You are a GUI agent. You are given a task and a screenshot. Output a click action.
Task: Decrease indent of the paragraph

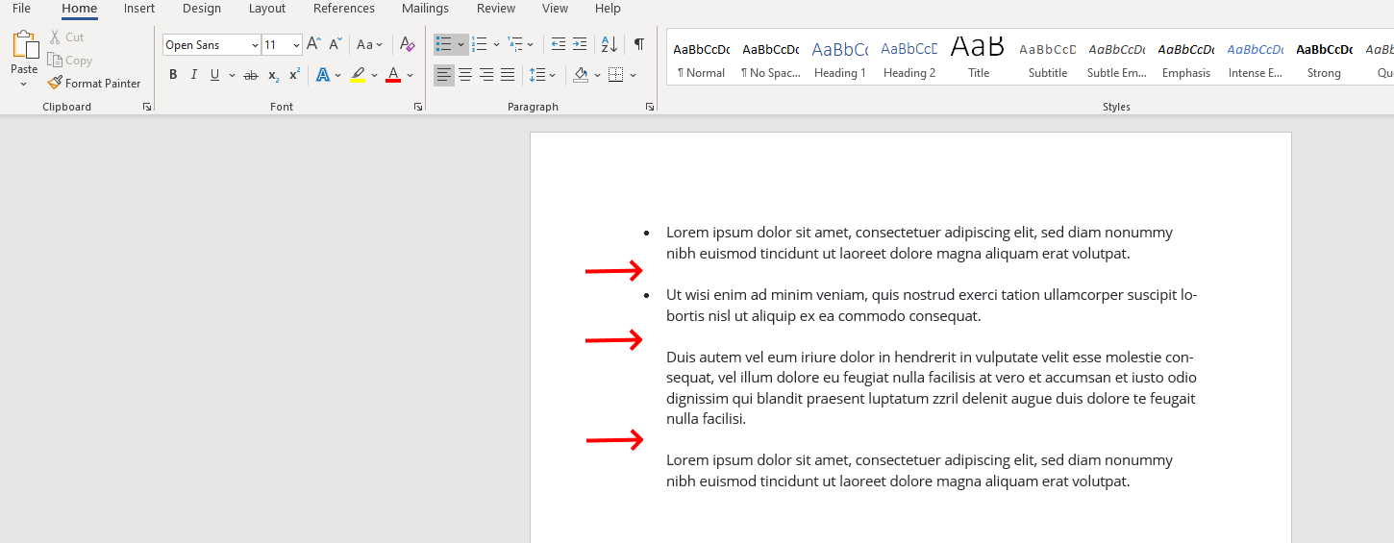coord(559,44)
